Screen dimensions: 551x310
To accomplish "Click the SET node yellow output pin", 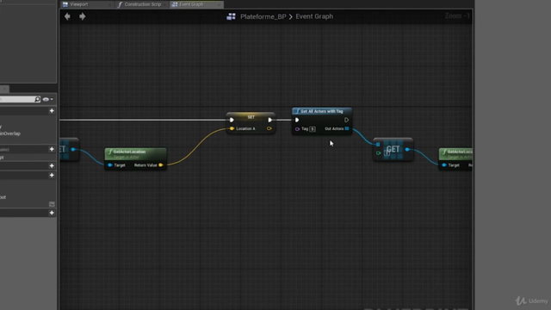I will [269, 128].
